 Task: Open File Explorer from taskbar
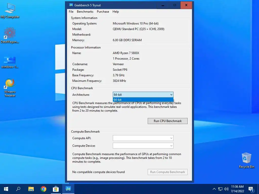click(31, 189)
